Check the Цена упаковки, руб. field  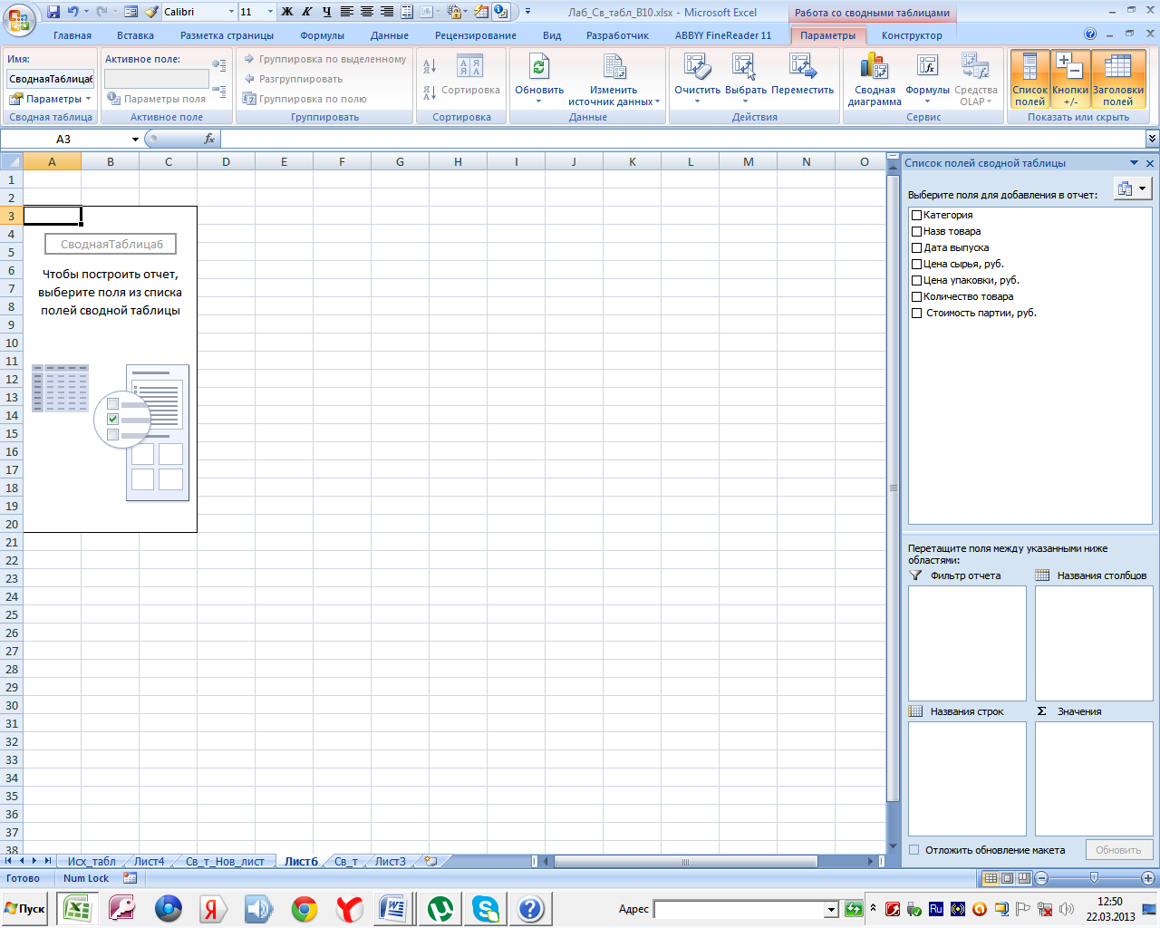pyautogui.click(x=917, y=281)
